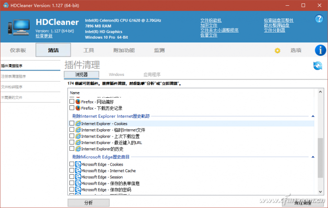Switch to the Windows sub-tab

[x=116, y=74]
